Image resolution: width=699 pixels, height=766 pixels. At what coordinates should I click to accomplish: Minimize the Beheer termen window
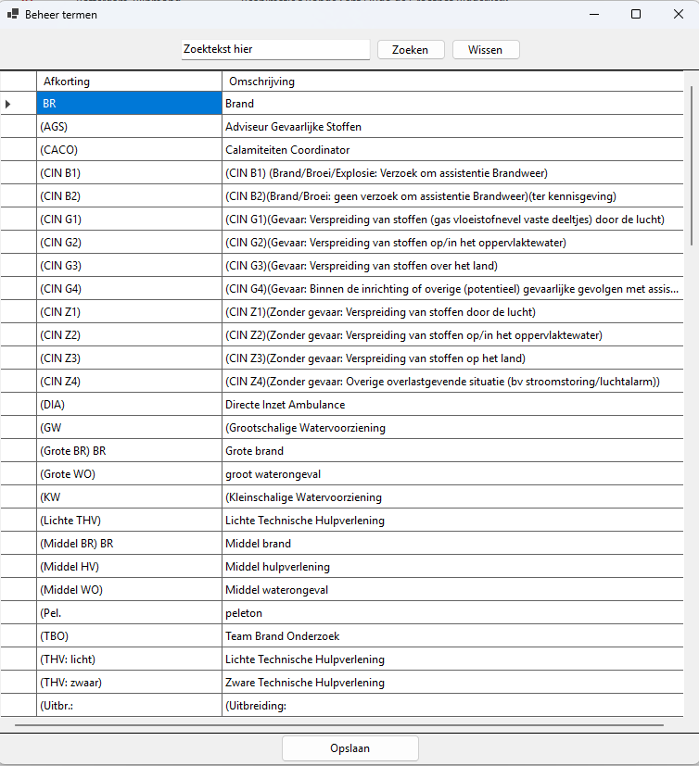594,14
